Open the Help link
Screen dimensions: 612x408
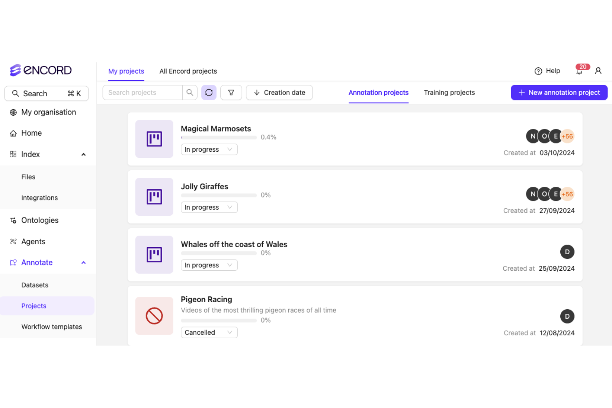(547, 71)
